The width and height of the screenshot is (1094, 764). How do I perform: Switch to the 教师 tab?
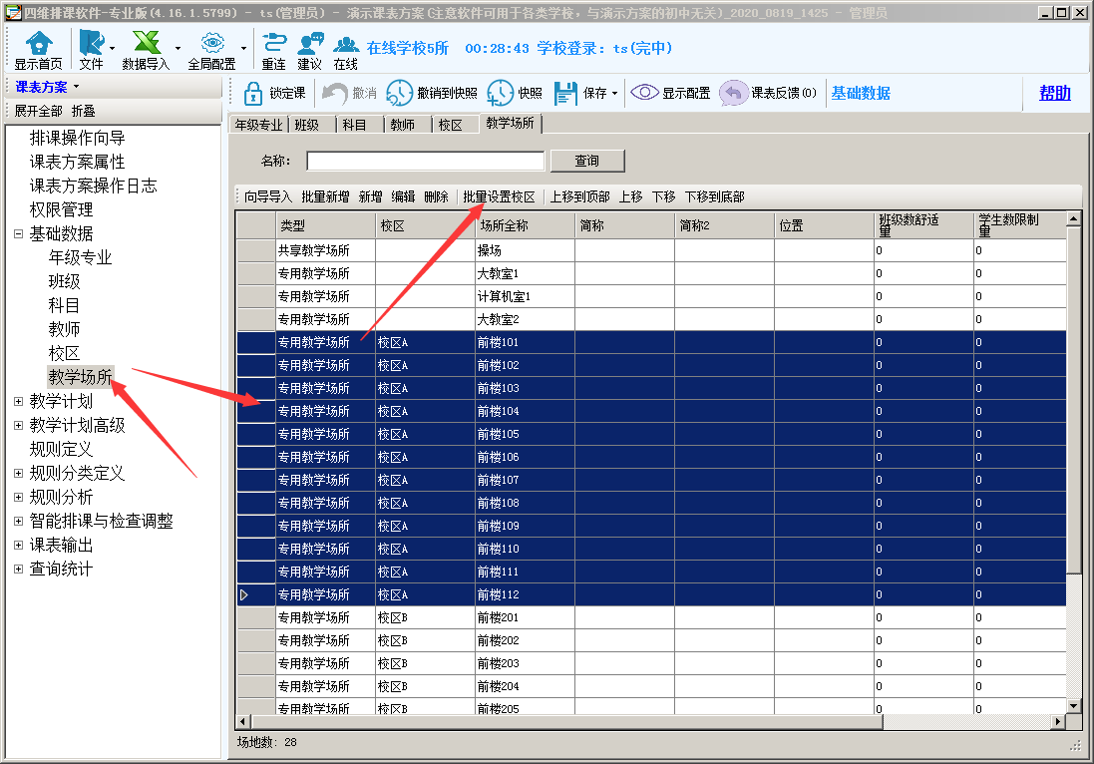coord(402,126)
